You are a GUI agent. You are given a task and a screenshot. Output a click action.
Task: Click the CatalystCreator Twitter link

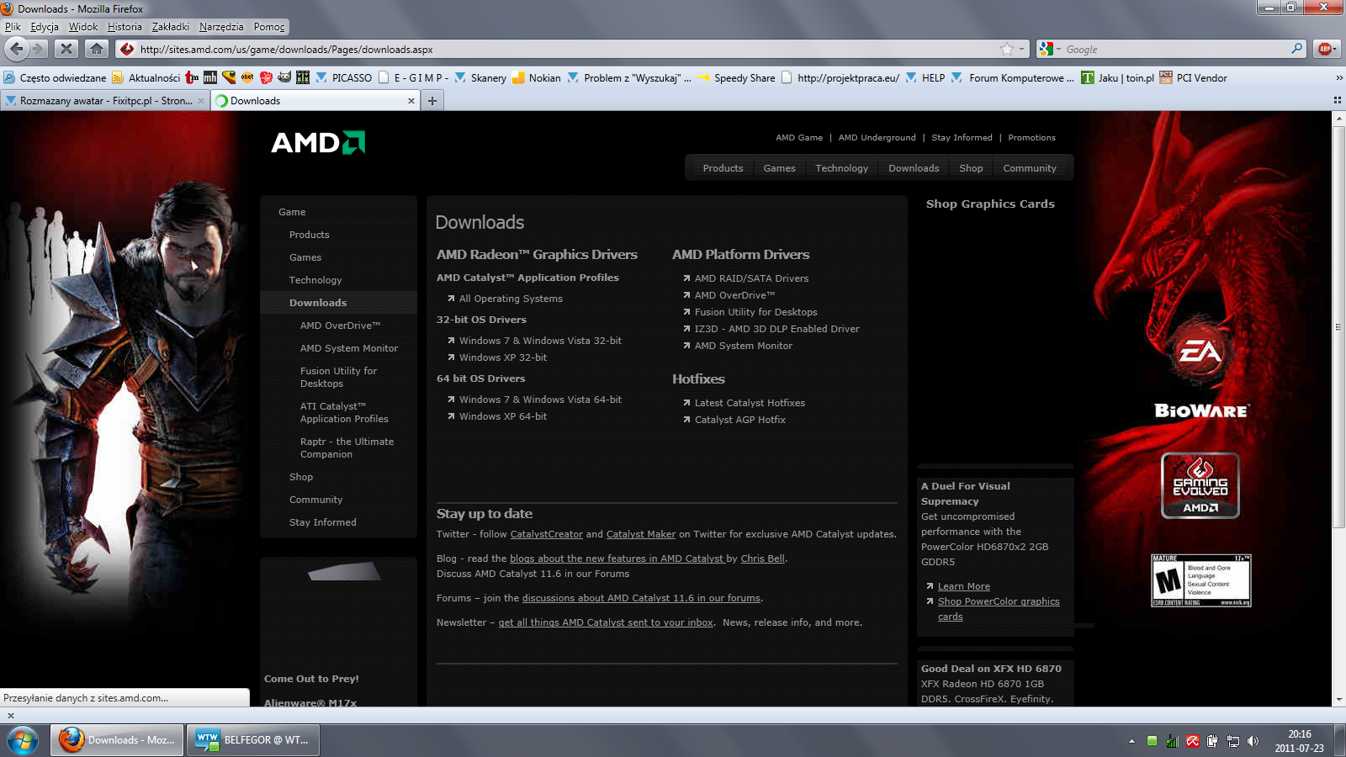tap(546, 534)
